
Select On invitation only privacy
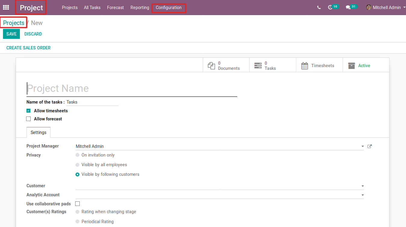(78, 155)
